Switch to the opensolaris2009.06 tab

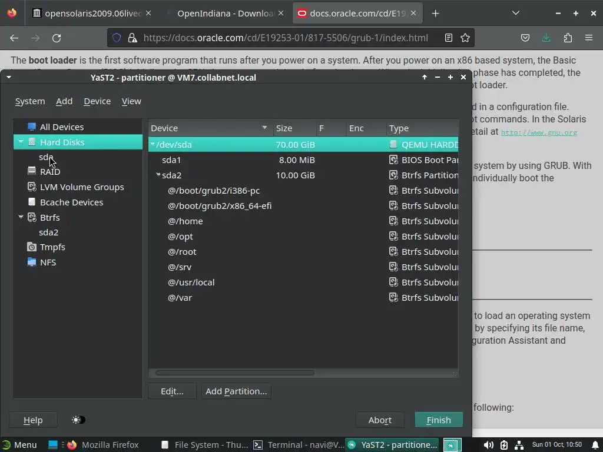click(x=91, y=14)
